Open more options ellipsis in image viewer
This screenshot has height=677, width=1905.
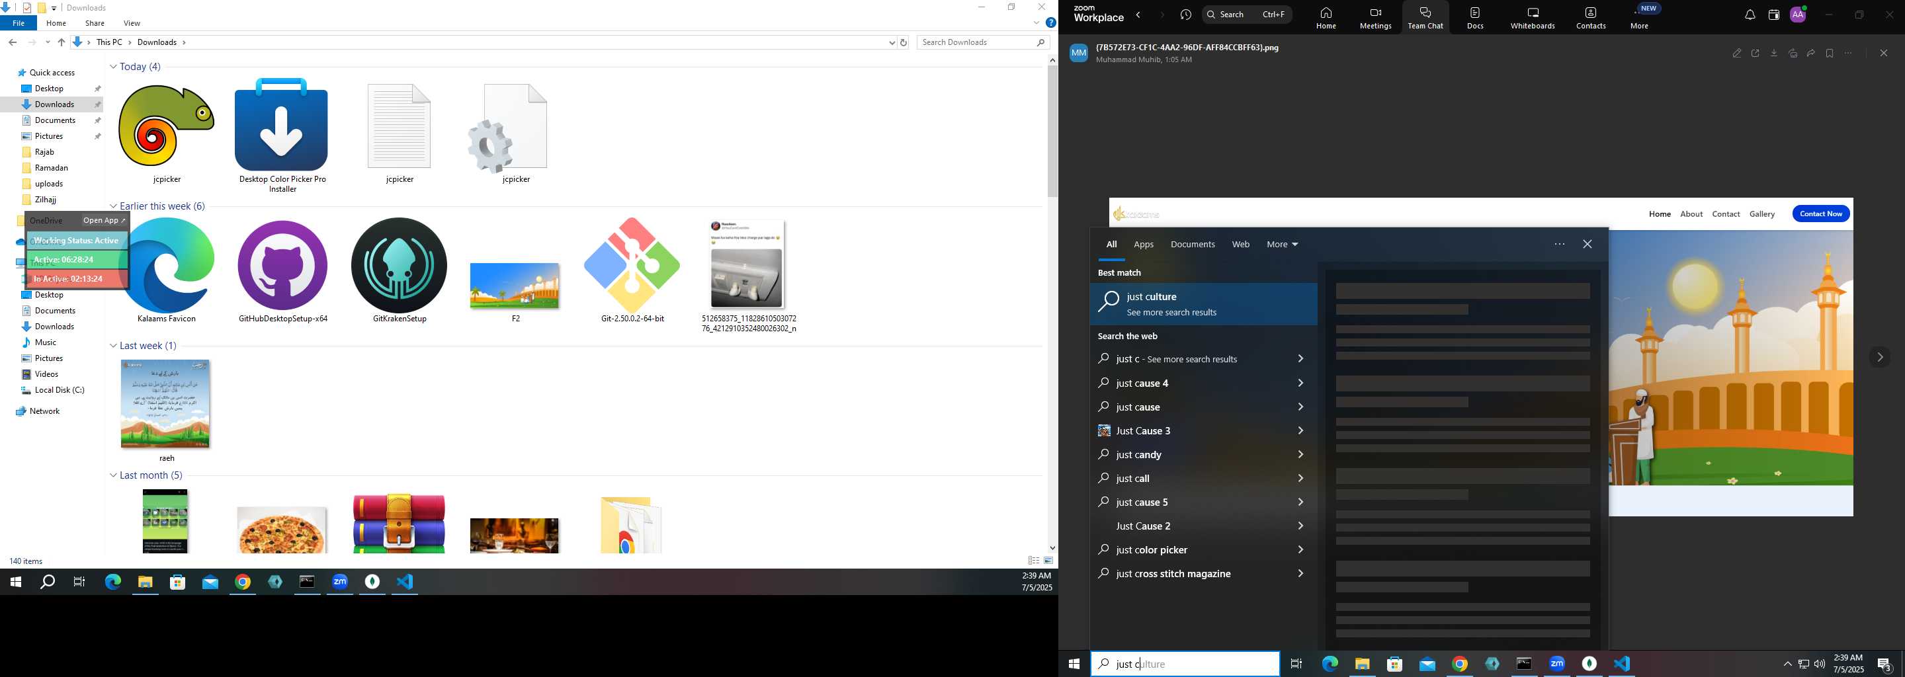point(1848,53)
